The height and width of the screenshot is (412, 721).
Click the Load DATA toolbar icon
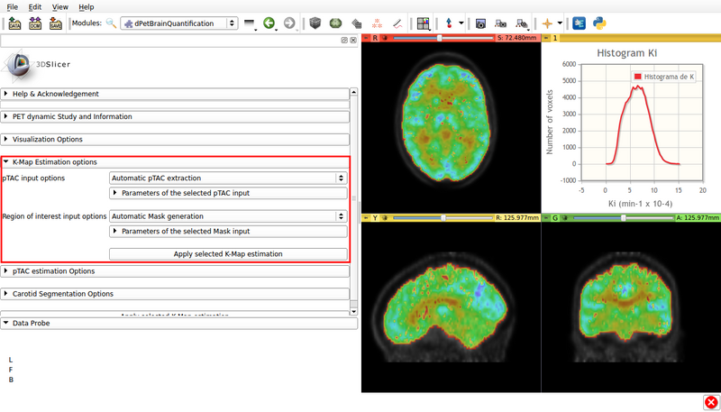click(15, 23)
